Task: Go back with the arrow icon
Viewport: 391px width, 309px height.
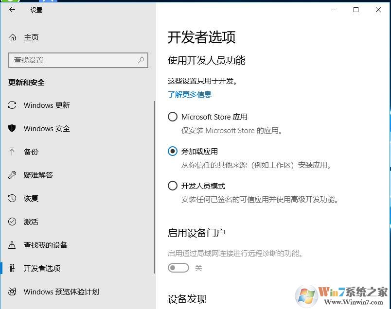Action: pos(12,10)
